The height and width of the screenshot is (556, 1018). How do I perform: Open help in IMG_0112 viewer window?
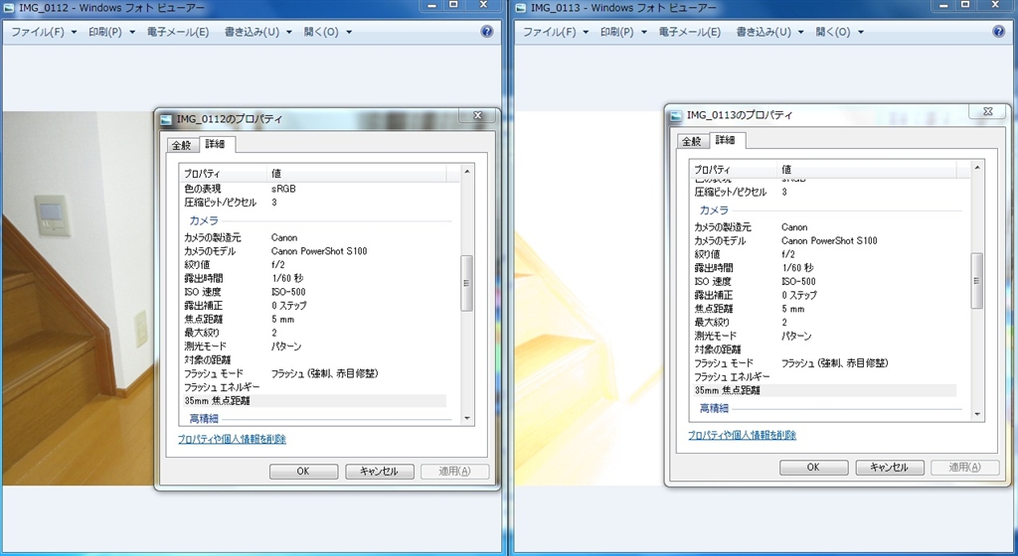click(x=487, y=31)
